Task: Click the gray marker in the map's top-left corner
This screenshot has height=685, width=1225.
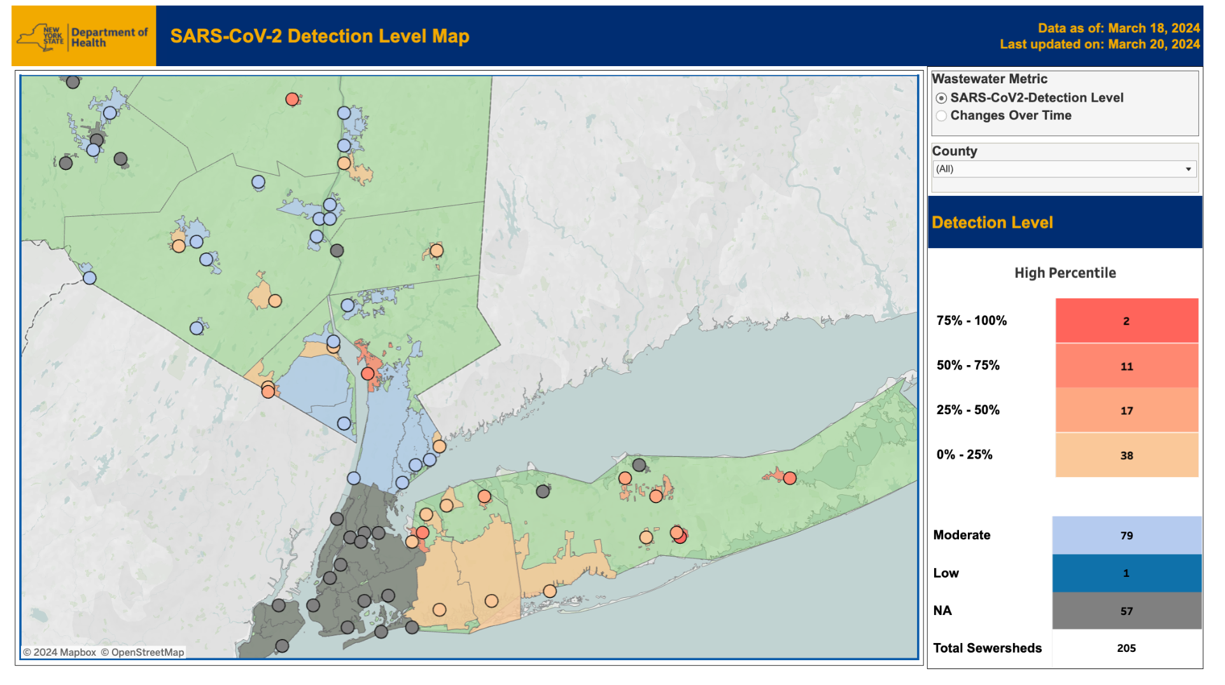Action: (73, 82)
